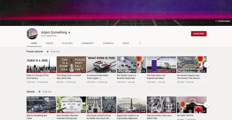
Task: Open title 'HE FIXED TRAFFIC'
Action: click(185, 115)
